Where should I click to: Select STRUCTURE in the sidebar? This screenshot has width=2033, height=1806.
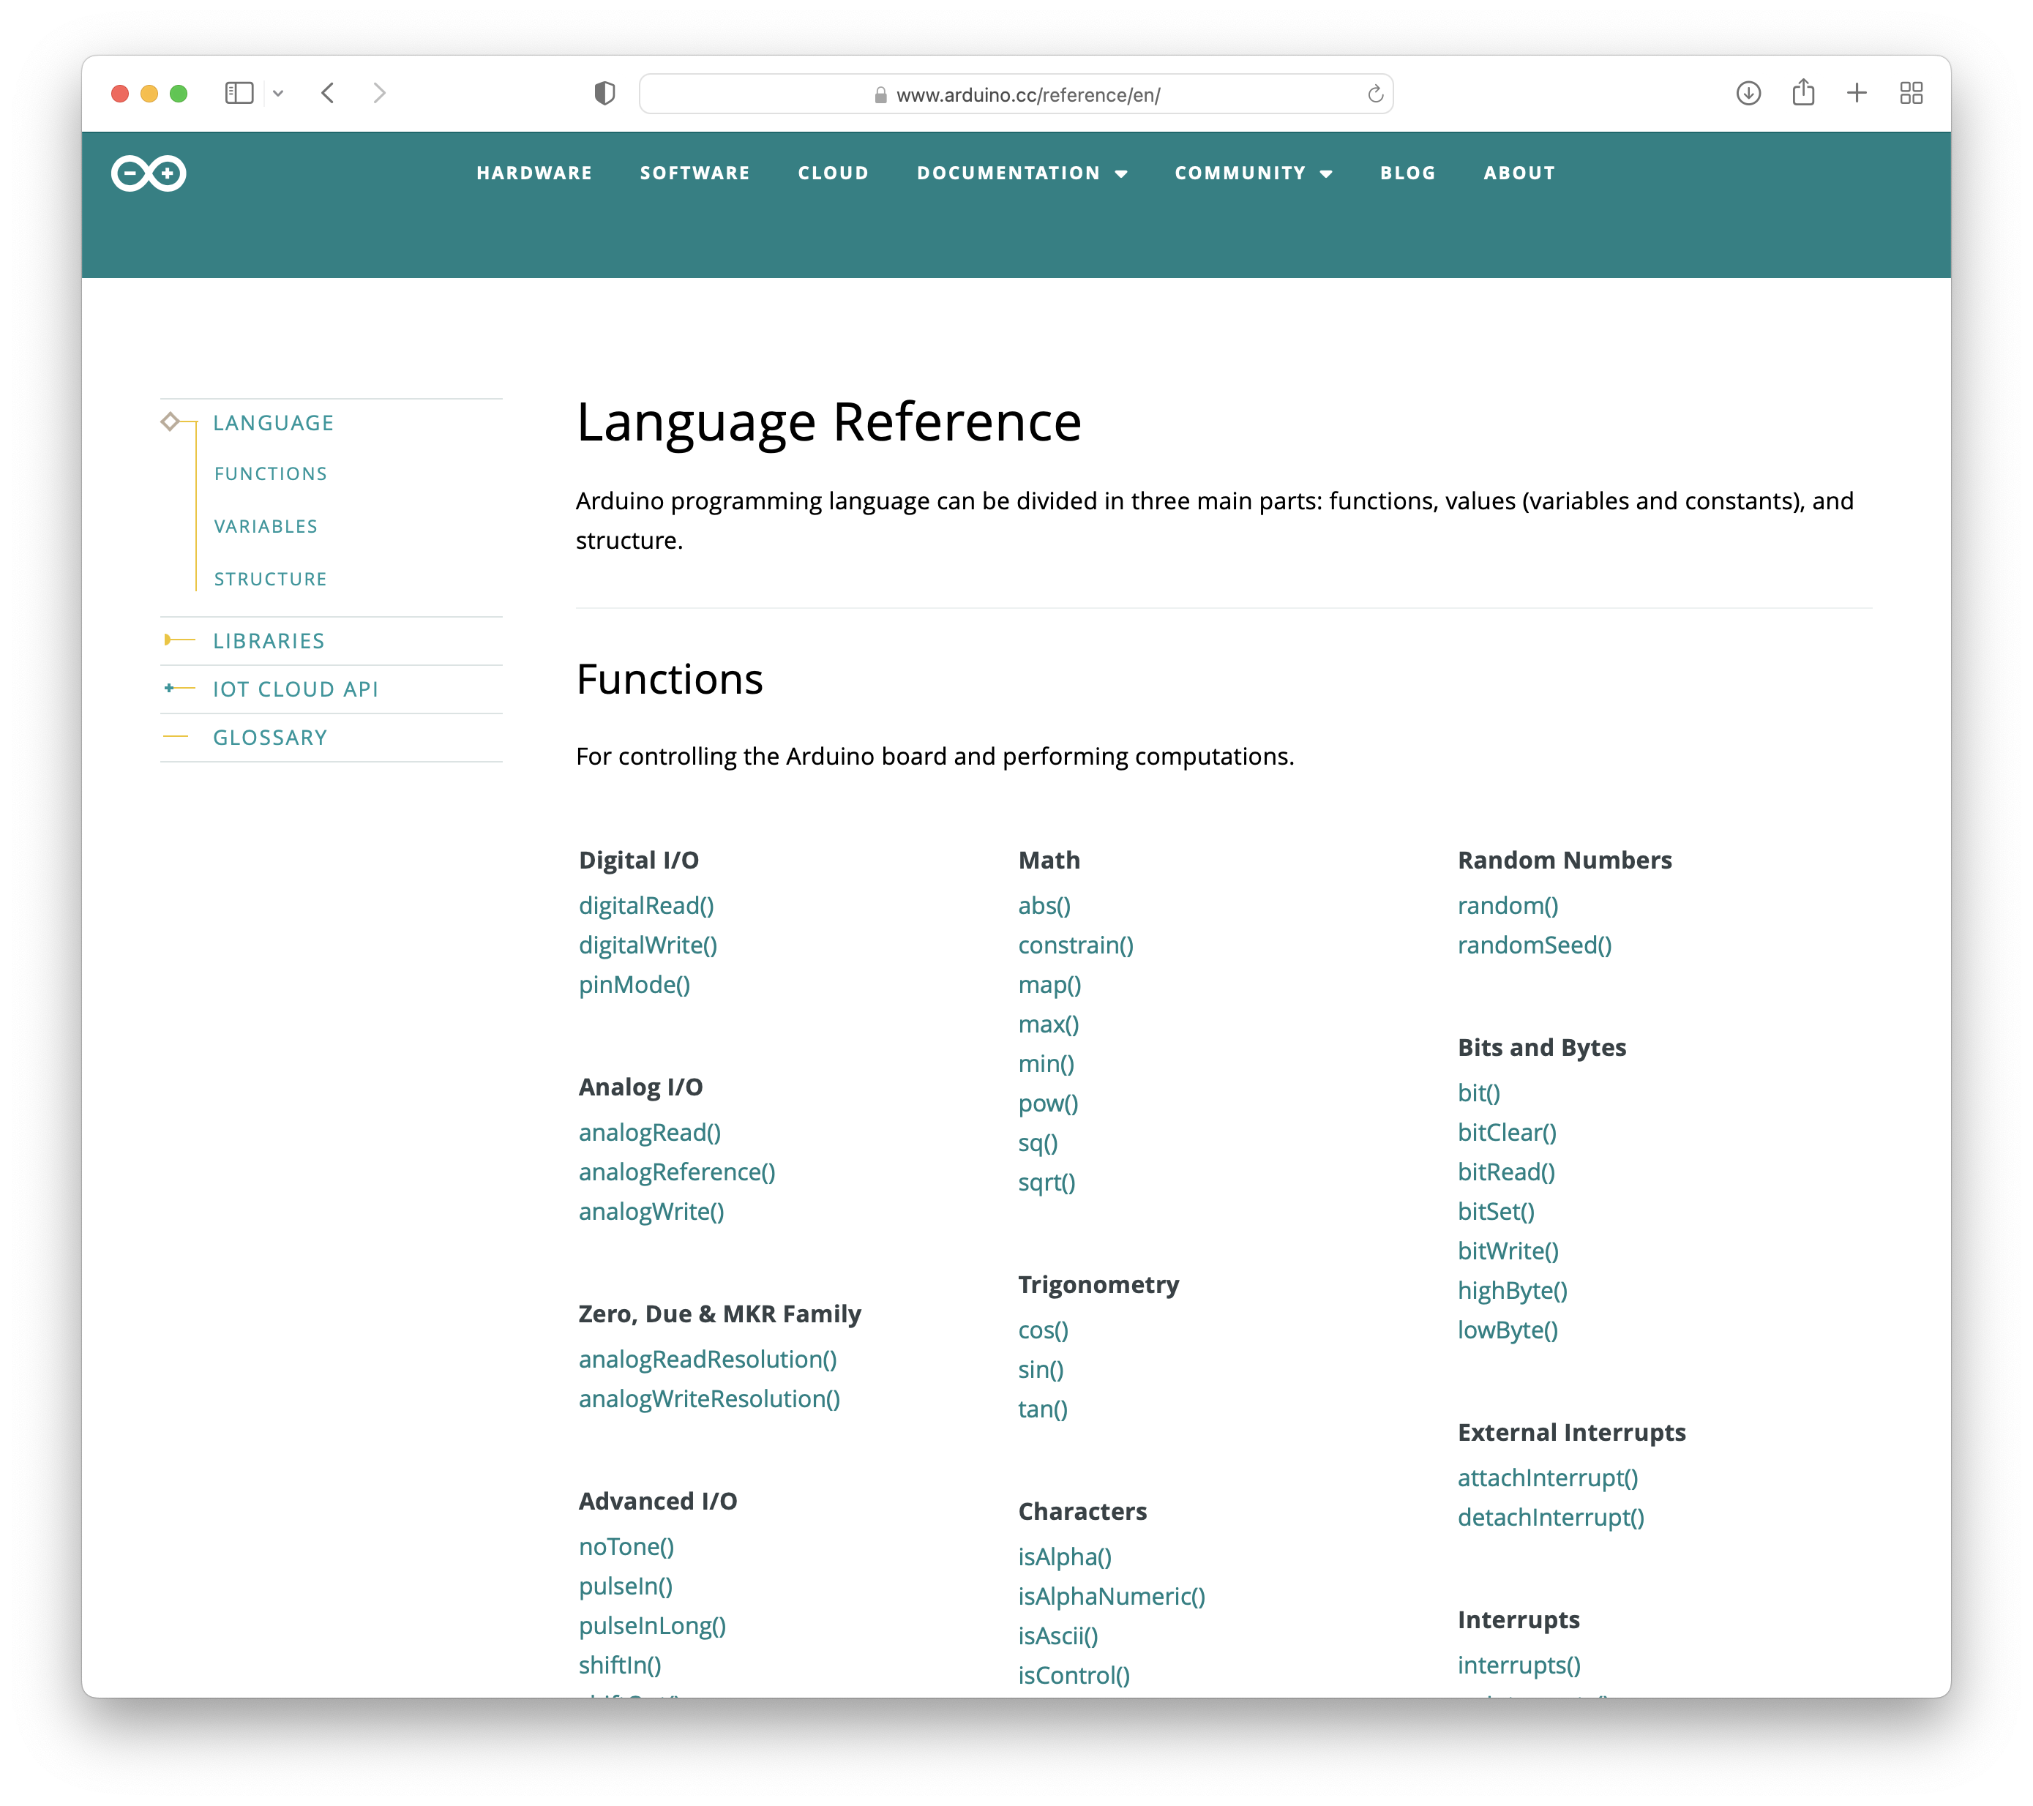271,579
